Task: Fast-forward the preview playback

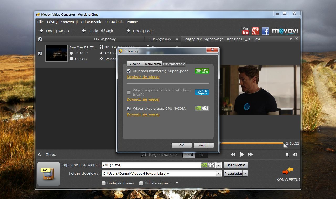Action: [250, 154]
